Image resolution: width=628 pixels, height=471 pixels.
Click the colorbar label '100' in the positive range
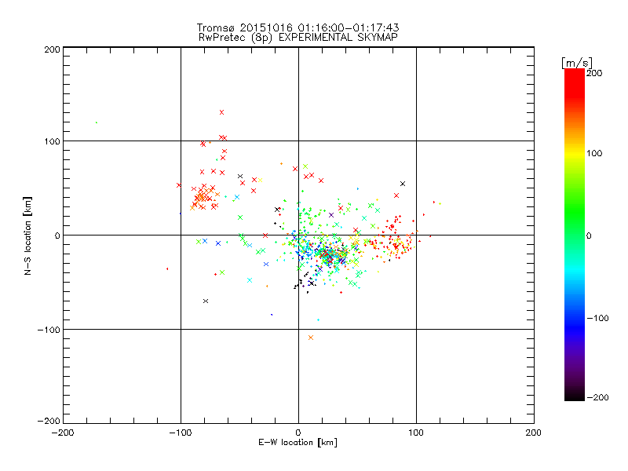point(594,153)
